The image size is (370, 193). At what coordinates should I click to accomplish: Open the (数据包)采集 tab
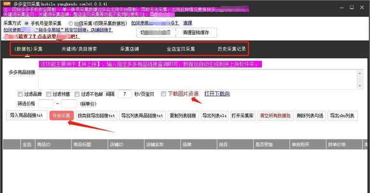pos(28,49)
